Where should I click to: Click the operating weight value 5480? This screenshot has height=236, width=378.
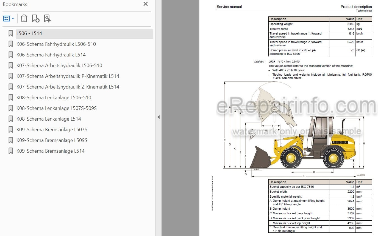pyautogui.click(x=351, y=24)
